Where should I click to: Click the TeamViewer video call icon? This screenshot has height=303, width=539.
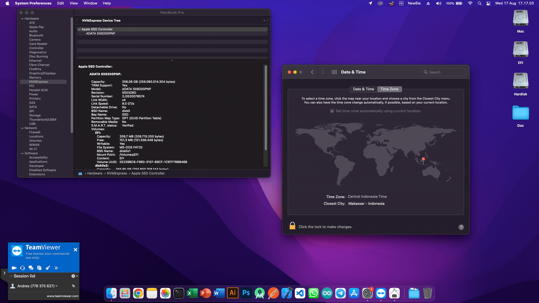14,268
